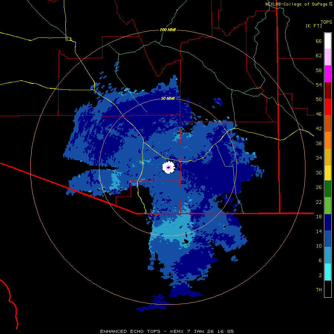Click the bright red 46-50 legend swatch
Image resolution: width=334 pixels, height=334 pixels.
click(328, 107)
